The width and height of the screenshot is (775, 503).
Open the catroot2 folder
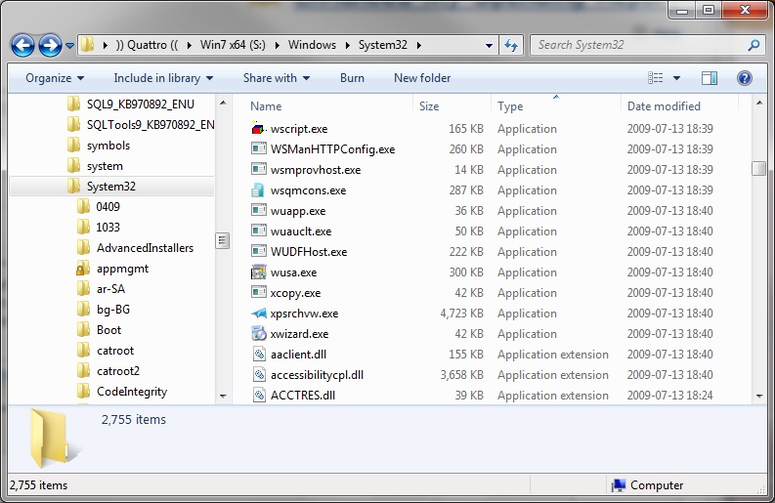pyautogui.click(x=118, y=371)
